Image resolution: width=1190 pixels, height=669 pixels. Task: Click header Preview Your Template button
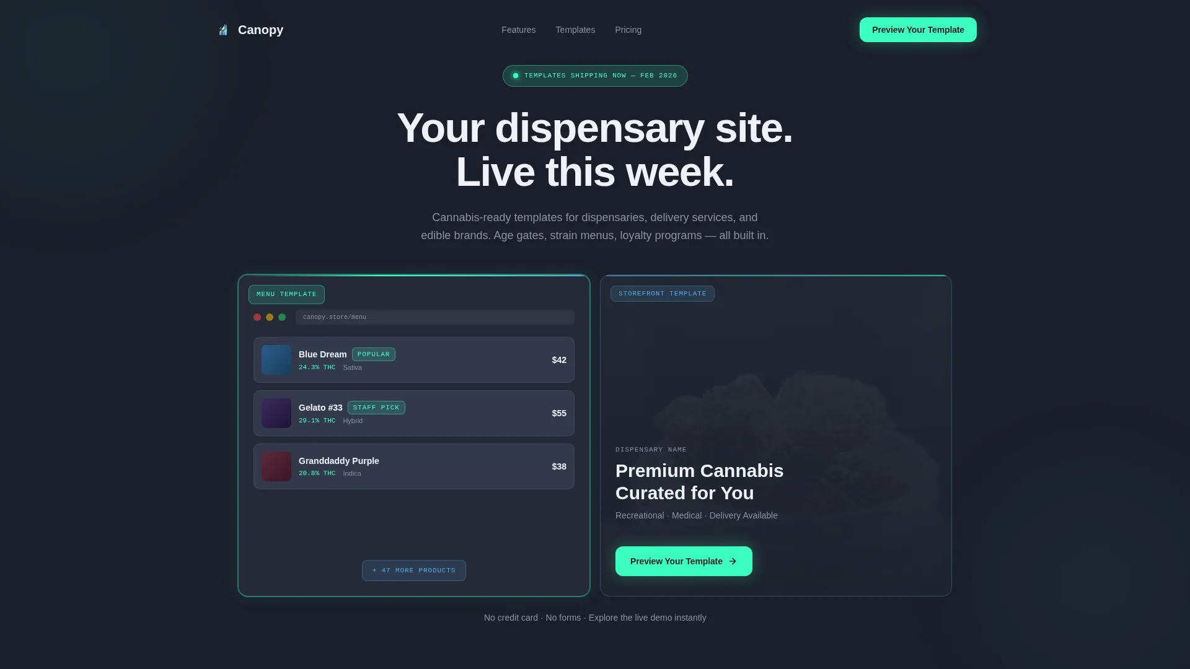click(918, 30)
